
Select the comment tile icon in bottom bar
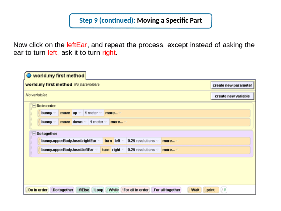pos(224,190)
